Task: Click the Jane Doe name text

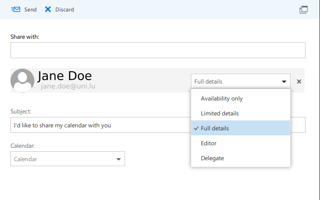Action: click(65, 76)
